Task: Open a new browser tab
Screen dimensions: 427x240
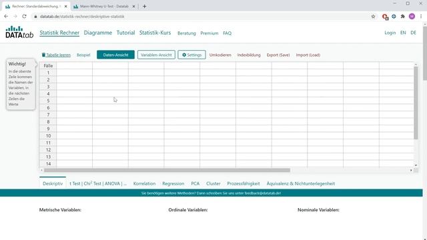Action: 145,6
